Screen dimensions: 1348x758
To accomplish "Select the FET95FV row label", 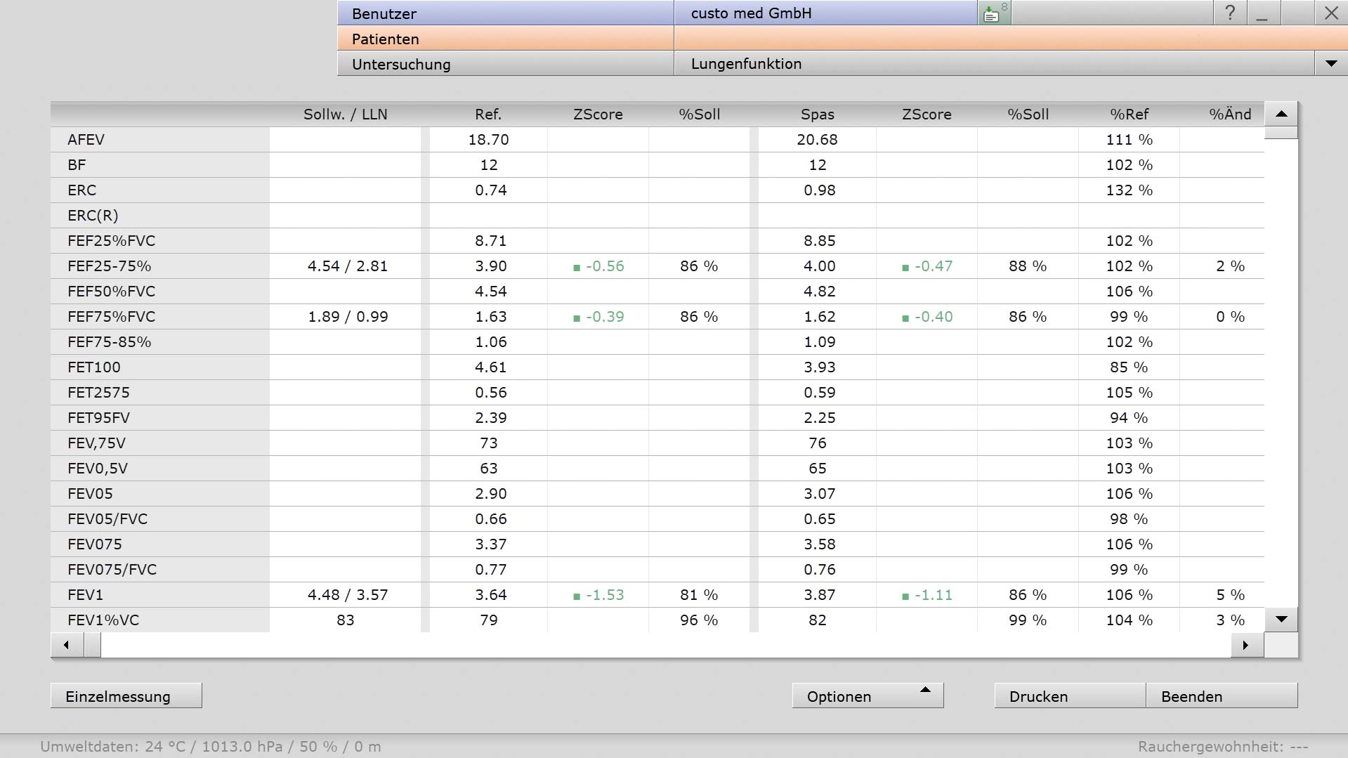I will (x=98, y=417).
